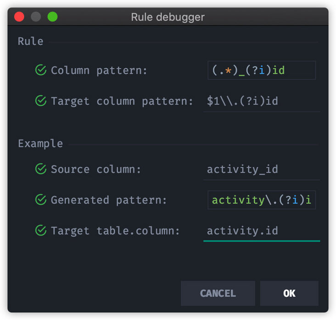The width and height of the screenshot is (336, 320).
Task: Click the gray minimize window button
Action: pyautogui.click(x=36, y=17)
